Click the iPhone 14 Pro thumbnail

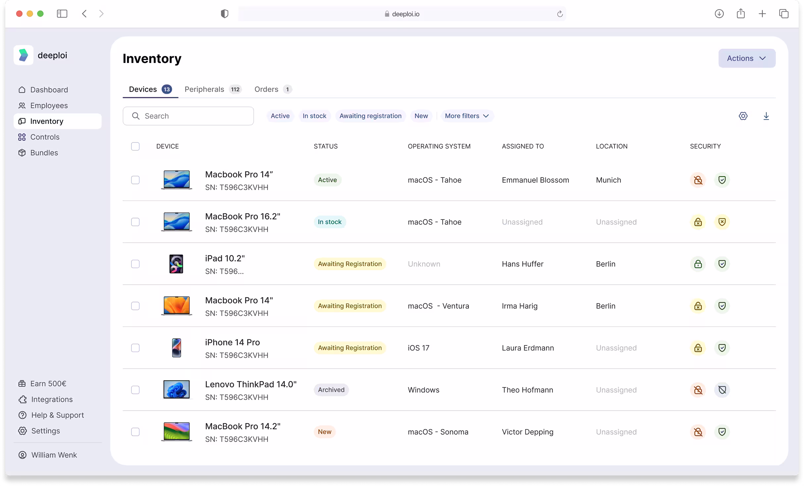176,348
